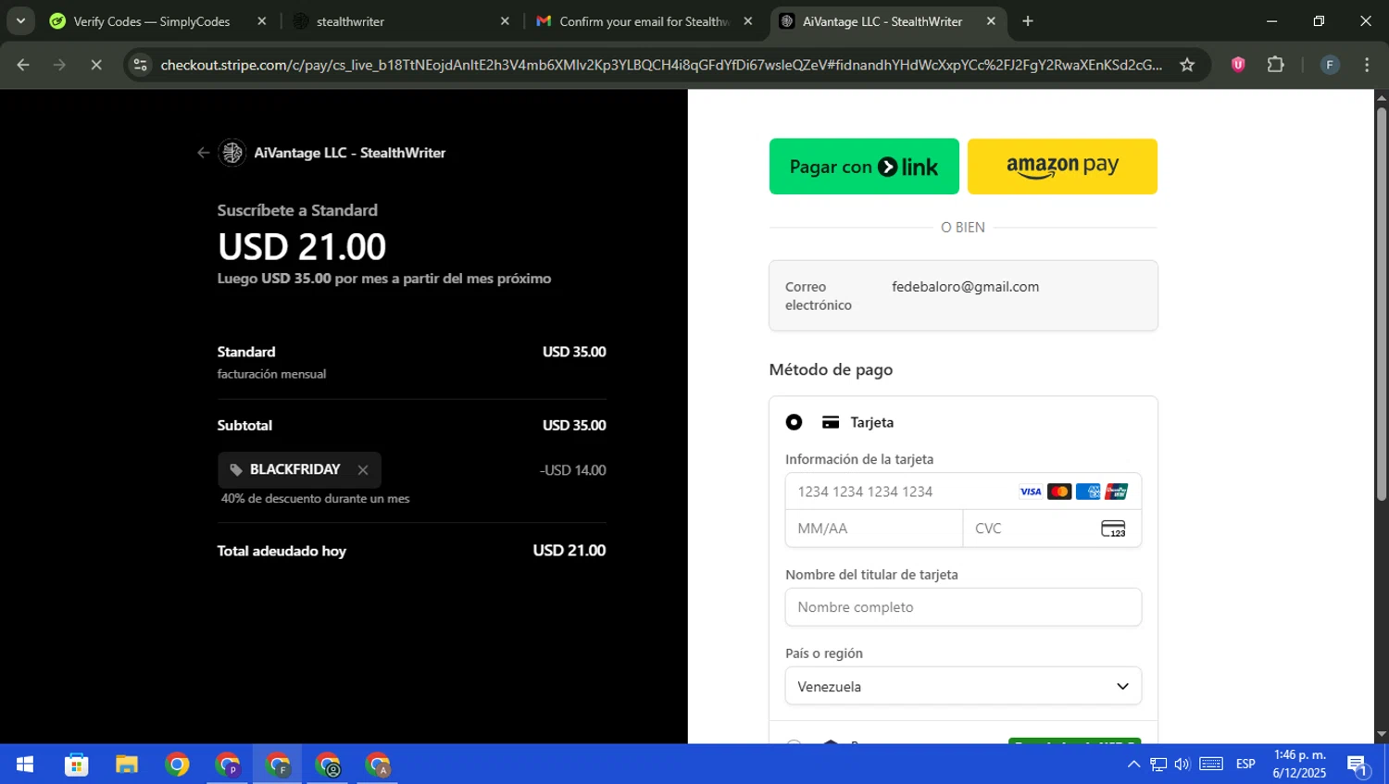
Task: Click the CVC security code field
Action: click(1052, 529)
